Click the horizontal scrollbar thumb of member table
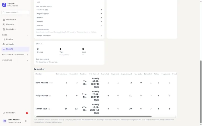Image resolution: width=202 pixels, height=126 pixels. pos(94,116)
